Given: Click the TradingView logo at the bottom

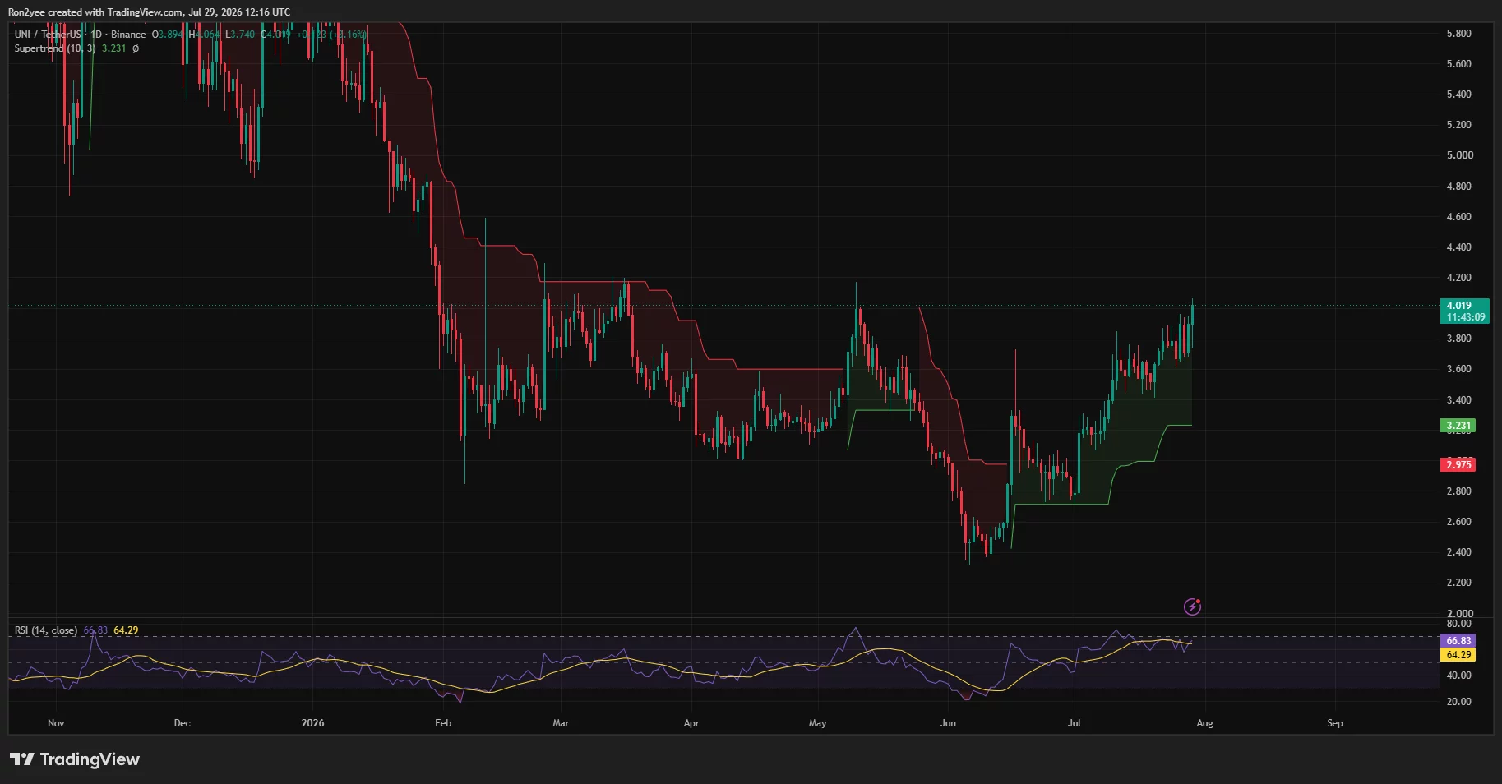Looking at the screenshot, I should click(75, 759).
